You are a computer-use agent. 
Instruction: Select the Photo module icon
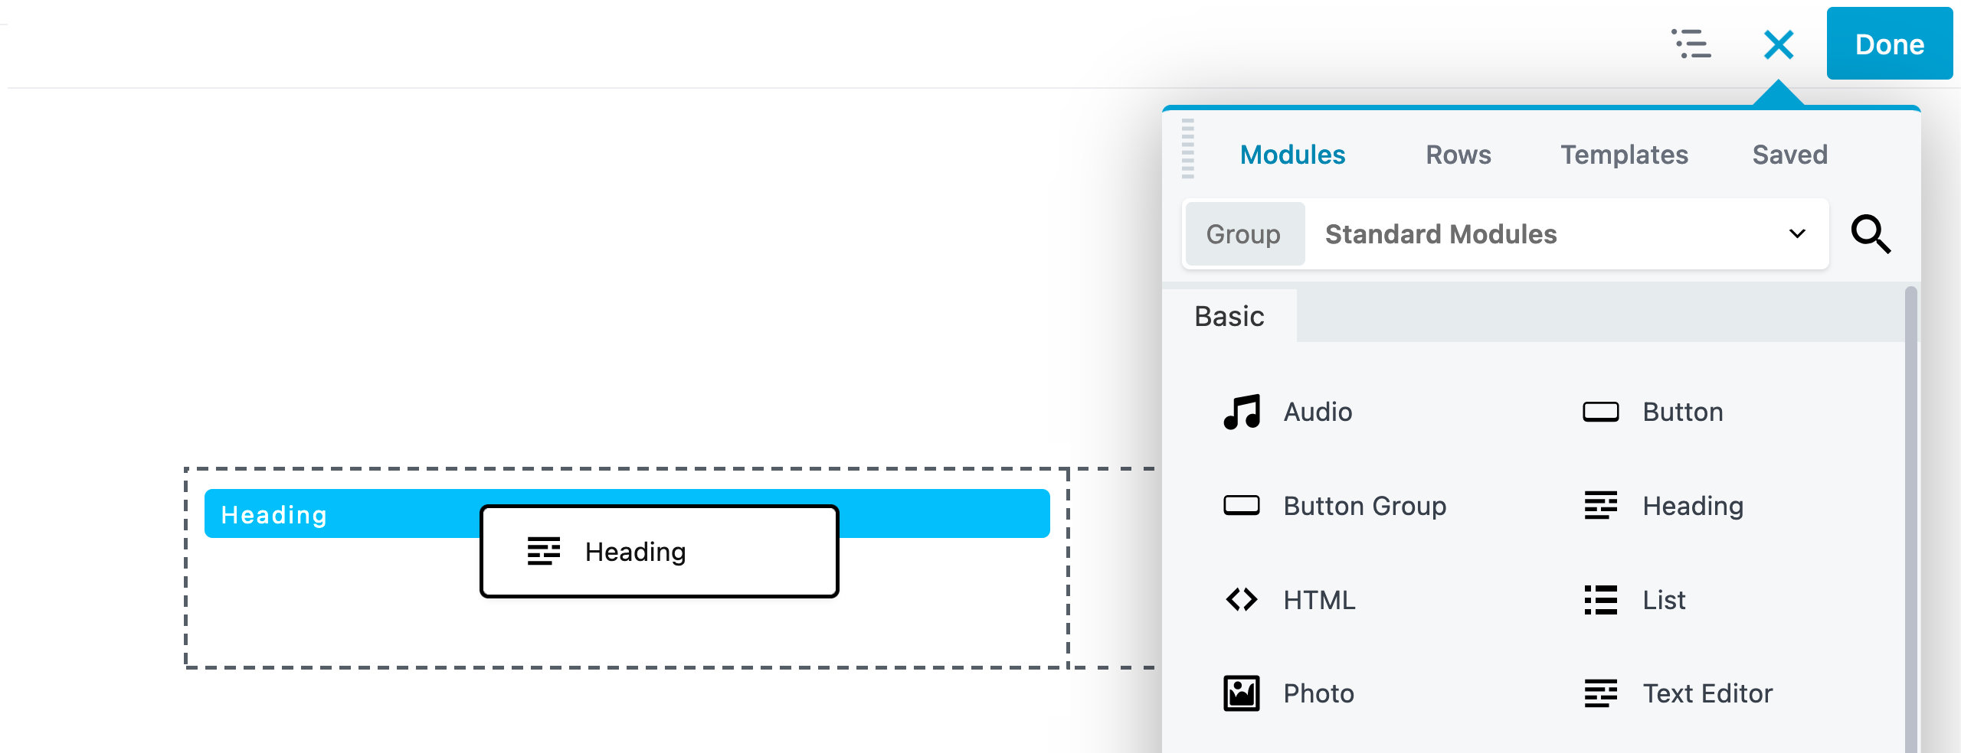(1241, 693)
